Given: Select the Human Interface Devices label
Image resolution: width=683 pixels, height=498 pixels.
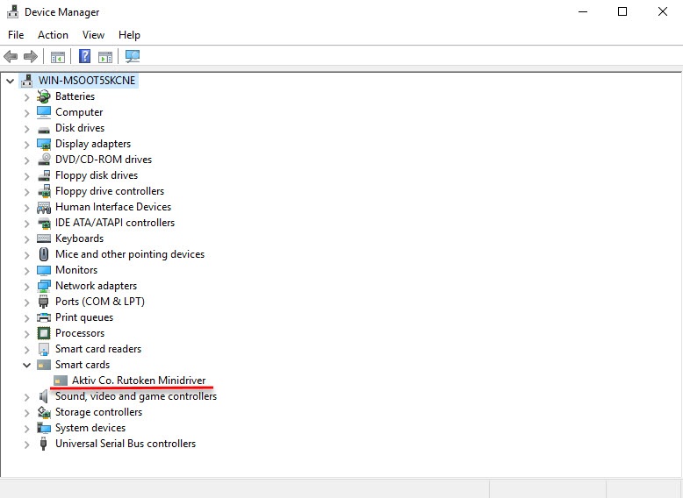Looking at the screenshot, I should pyautogui.click(x=113, y=207).
